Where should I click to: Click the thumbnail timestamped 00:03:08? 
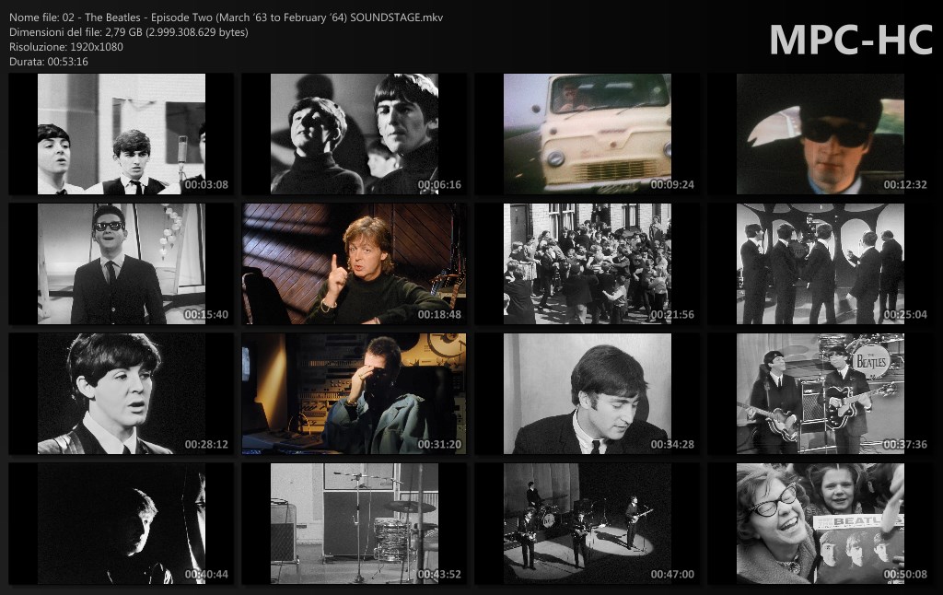click(121, 134)
